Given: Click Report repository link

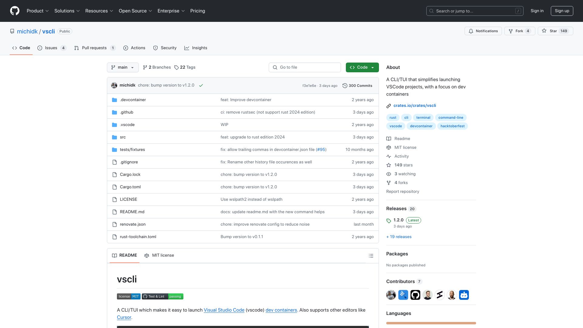Looking at the screenshot, I should [403, 192].
